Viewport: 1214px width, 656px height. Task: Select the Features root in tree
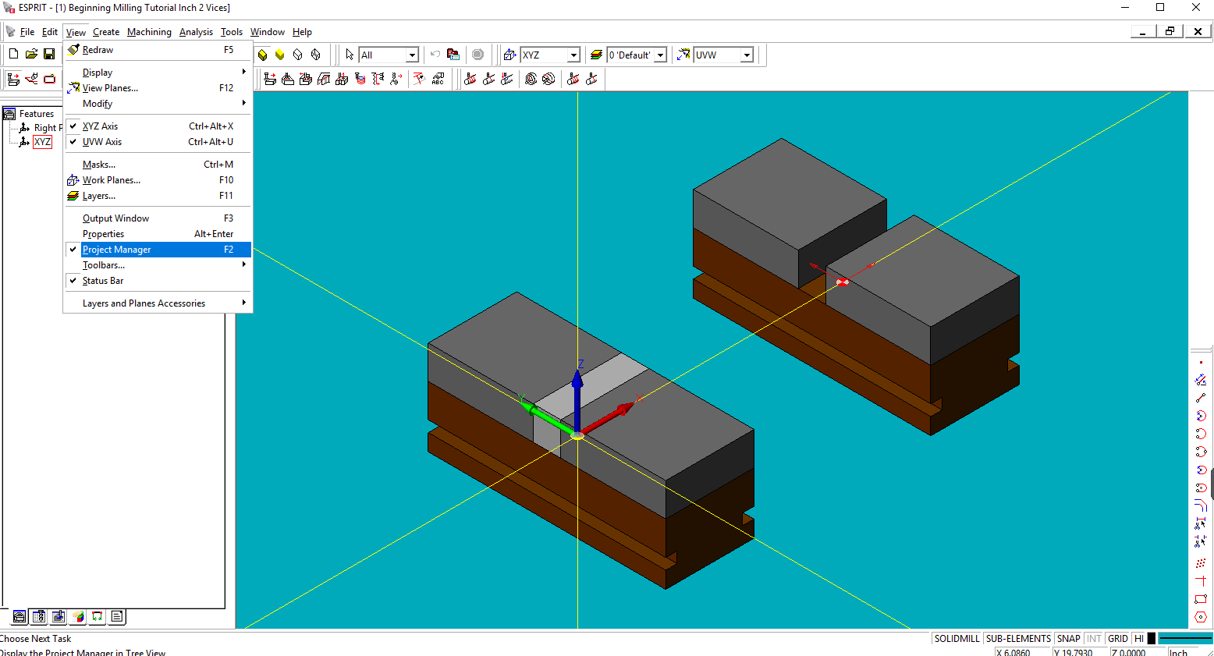37,114
